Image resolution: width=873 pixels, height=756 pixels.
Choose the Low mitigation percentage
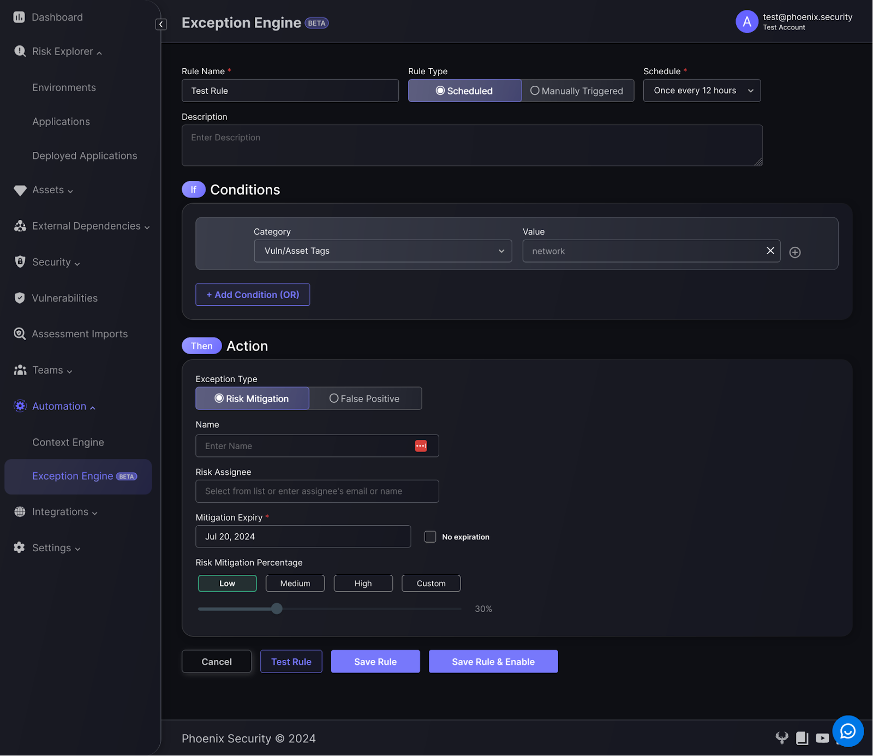click(227, 584)
